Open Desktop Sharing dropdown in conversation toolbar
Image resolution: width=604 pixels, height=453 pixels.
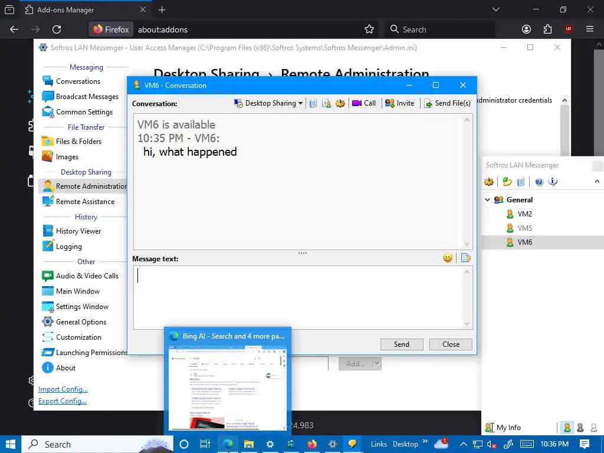coord(268,103)
